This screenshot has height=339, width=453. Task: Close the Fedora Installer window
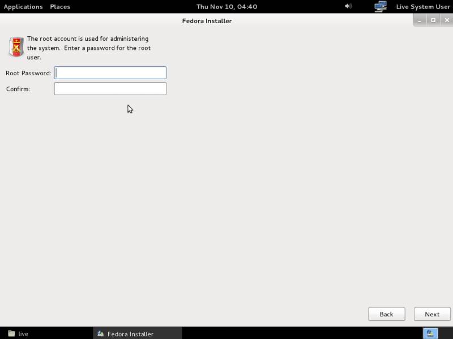click(447, 20)
